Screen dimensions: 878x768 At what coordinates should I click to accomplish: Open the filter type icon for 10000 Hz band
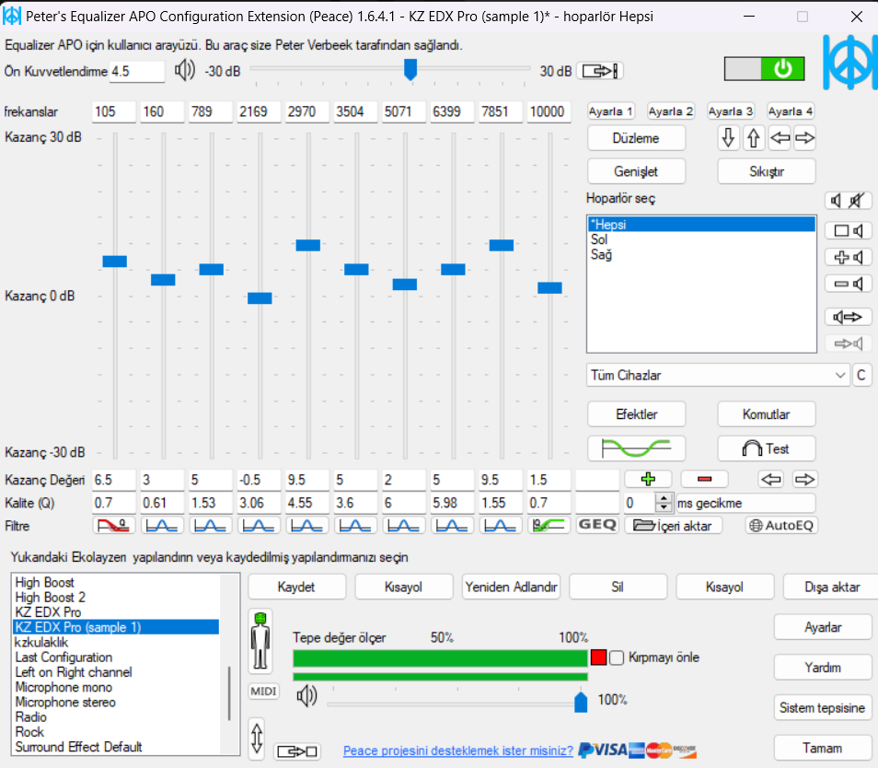coord(549,526)
